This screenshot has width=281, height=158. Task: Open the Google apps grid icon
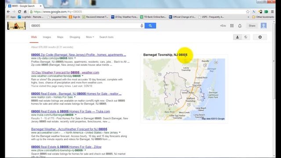(x=232, y=25)
